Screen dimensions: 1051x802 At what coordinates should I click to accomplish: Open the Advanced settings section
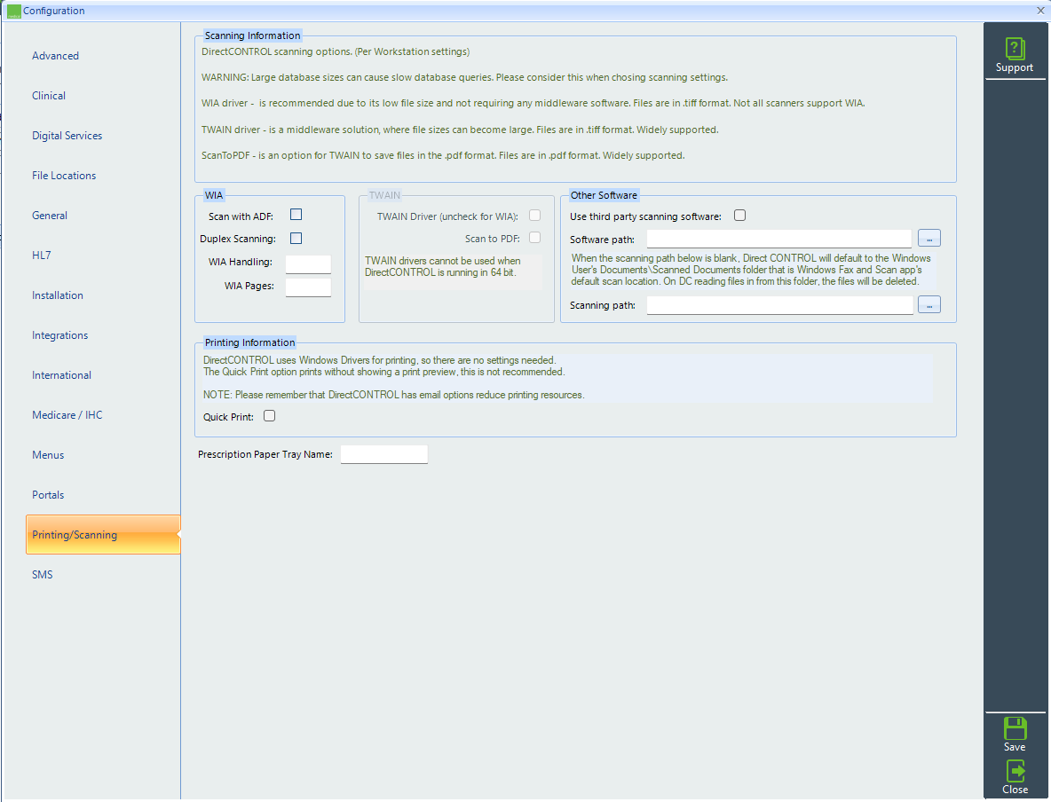pos(56,56)
